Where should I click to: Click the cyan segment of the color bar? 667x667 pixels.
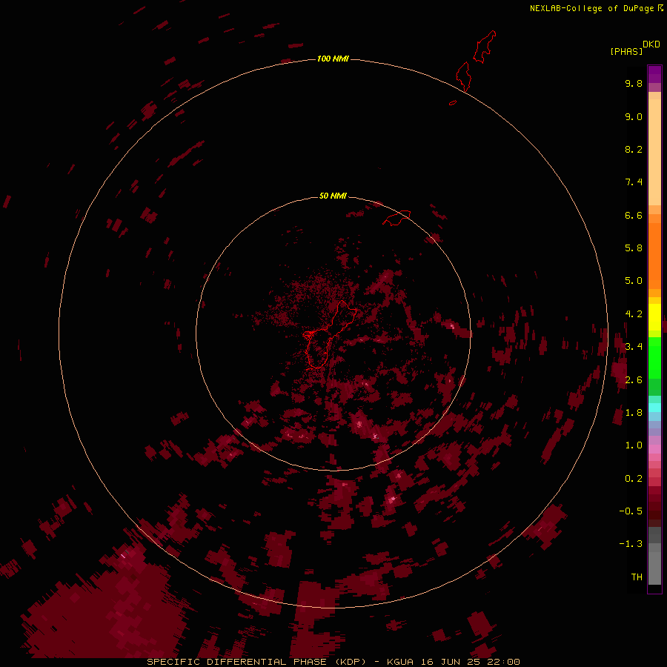pos(654,408)
